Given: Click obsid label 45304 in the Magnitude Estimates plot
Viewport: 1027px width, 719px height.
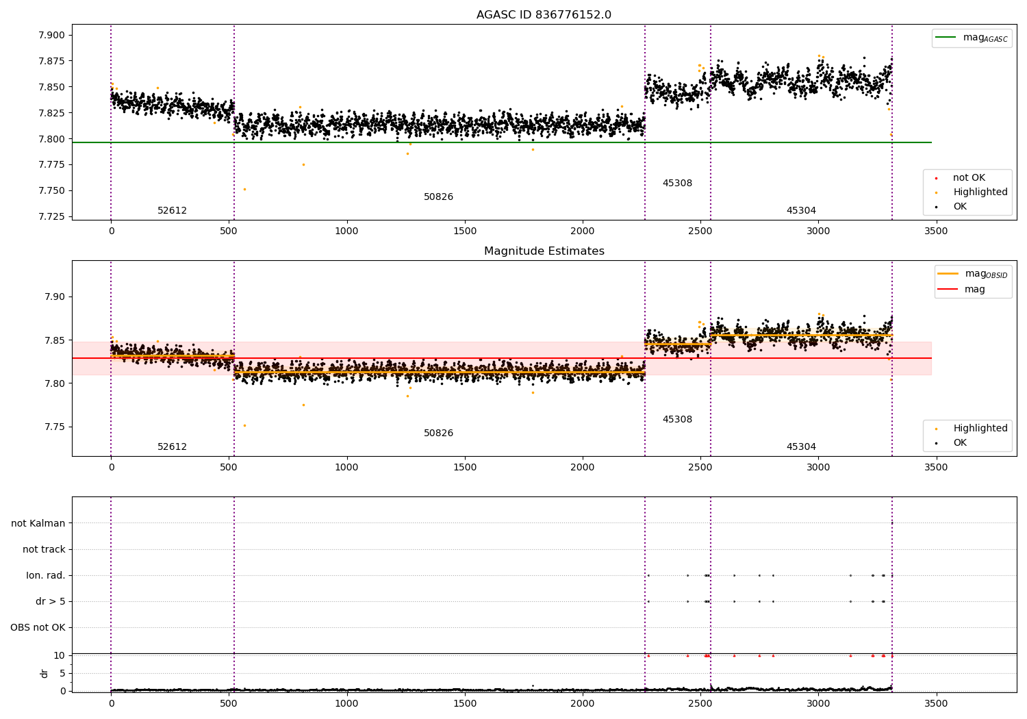Looking at the screenshot, I should pyautogui.click(x=801, y=447).
